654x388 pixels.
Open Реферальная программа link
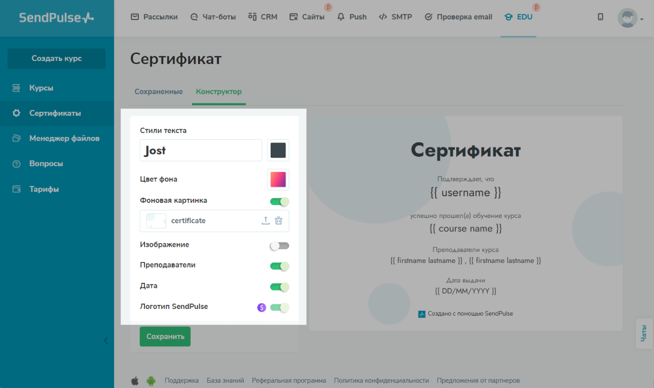[289, 380]
